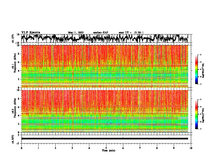Image resolution: width=215 pixels, height=166 pixels.
Task: Click the '0' time axis tick label
Action: [21, 148]
